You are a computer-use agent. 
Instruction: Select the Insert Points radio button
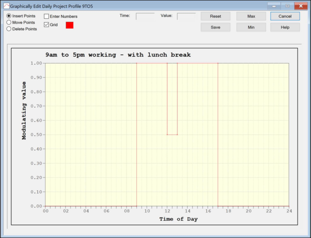tap(9, 16)
